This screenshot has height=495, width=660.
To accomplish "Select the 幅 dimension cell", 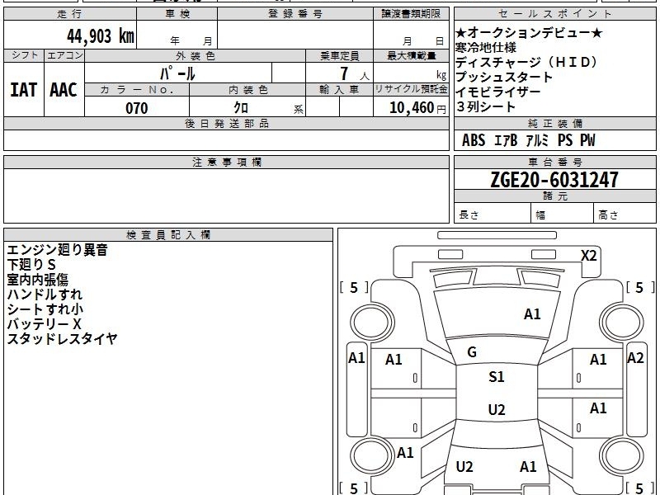I will 563,214.
